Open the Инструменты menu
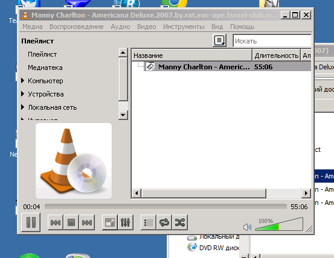Screen dimensions: 334x258 (x=184, y=27)
